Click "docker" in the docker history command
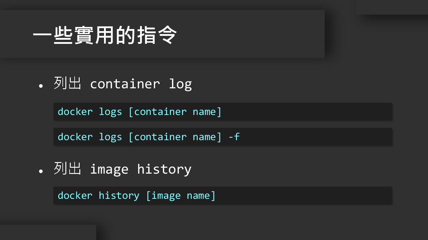The width and height of the screenshot is (428, 240). tap(75, 196)
